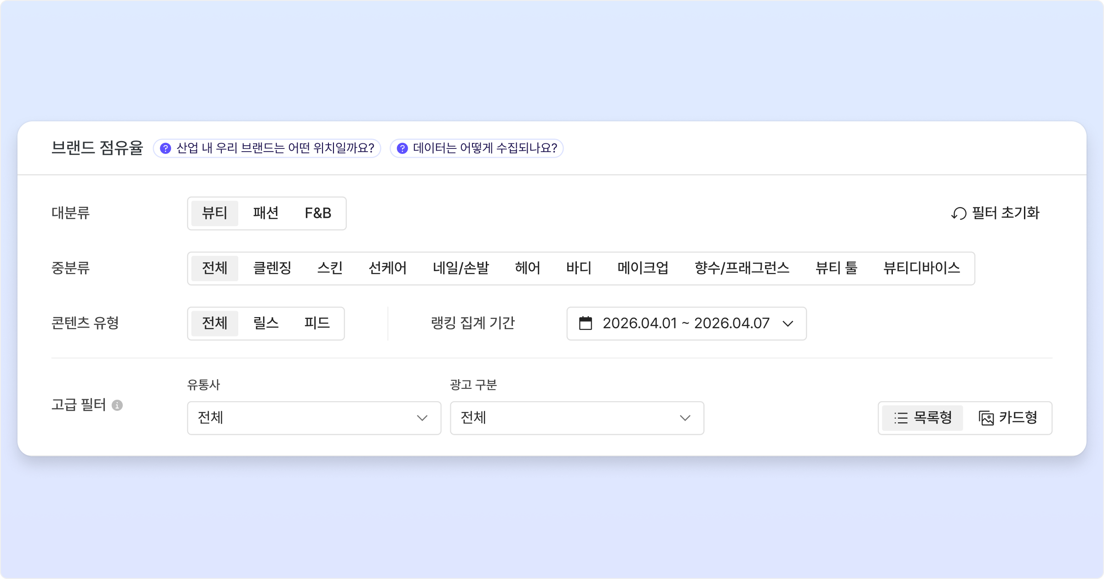
Task: Click the image icon in the 카드형 button
Action: 986,418
